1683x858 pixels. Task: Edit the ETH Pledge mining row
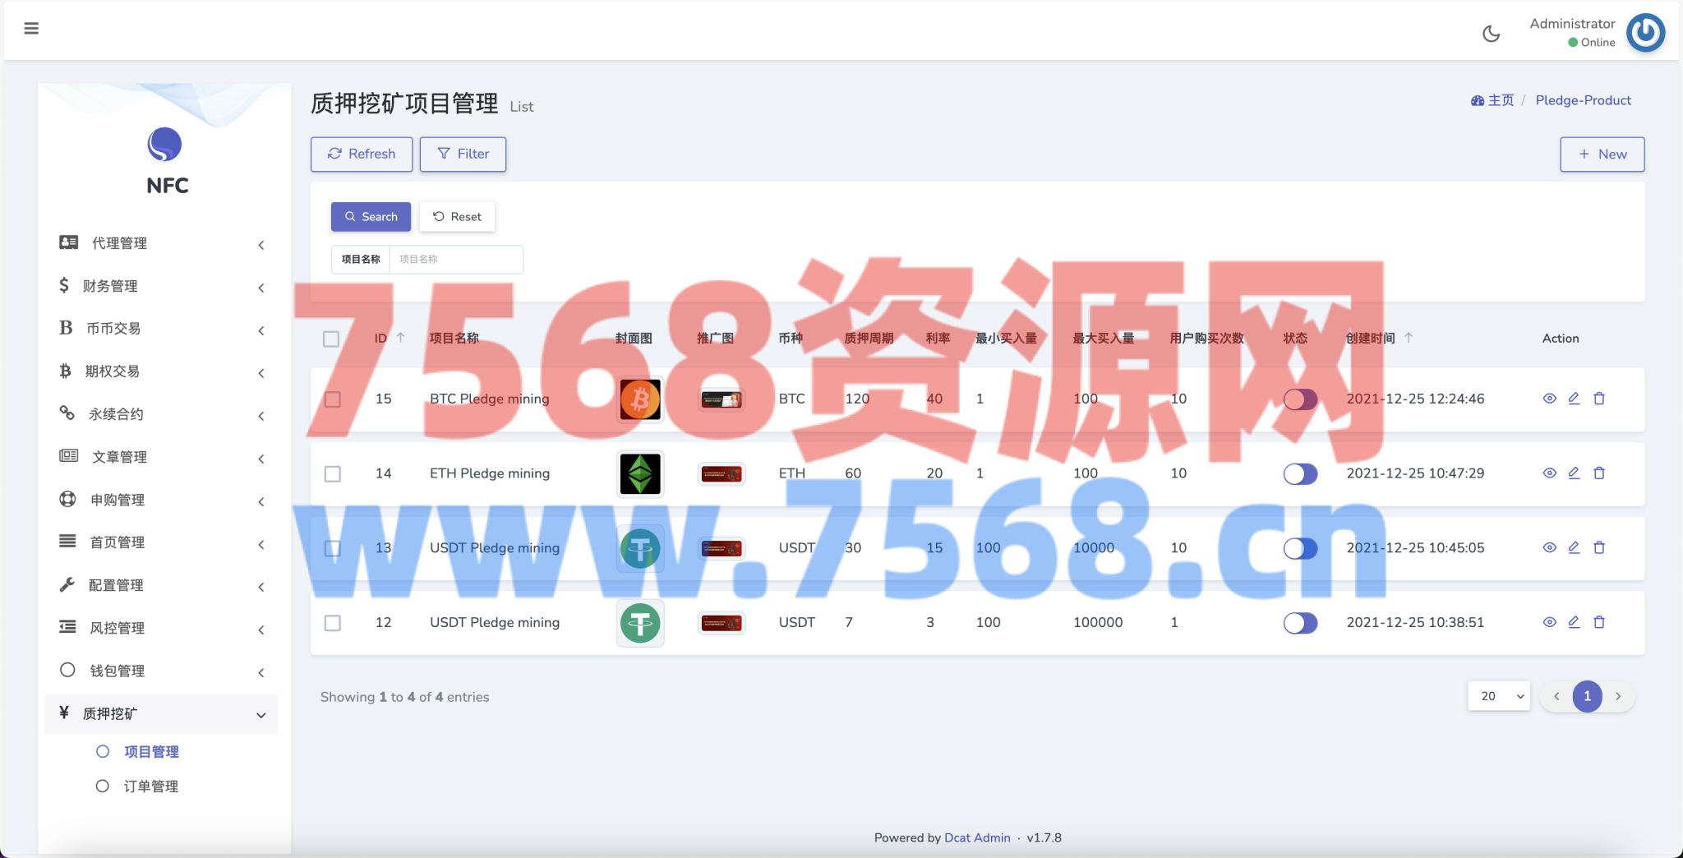(x=1574, y=473)
